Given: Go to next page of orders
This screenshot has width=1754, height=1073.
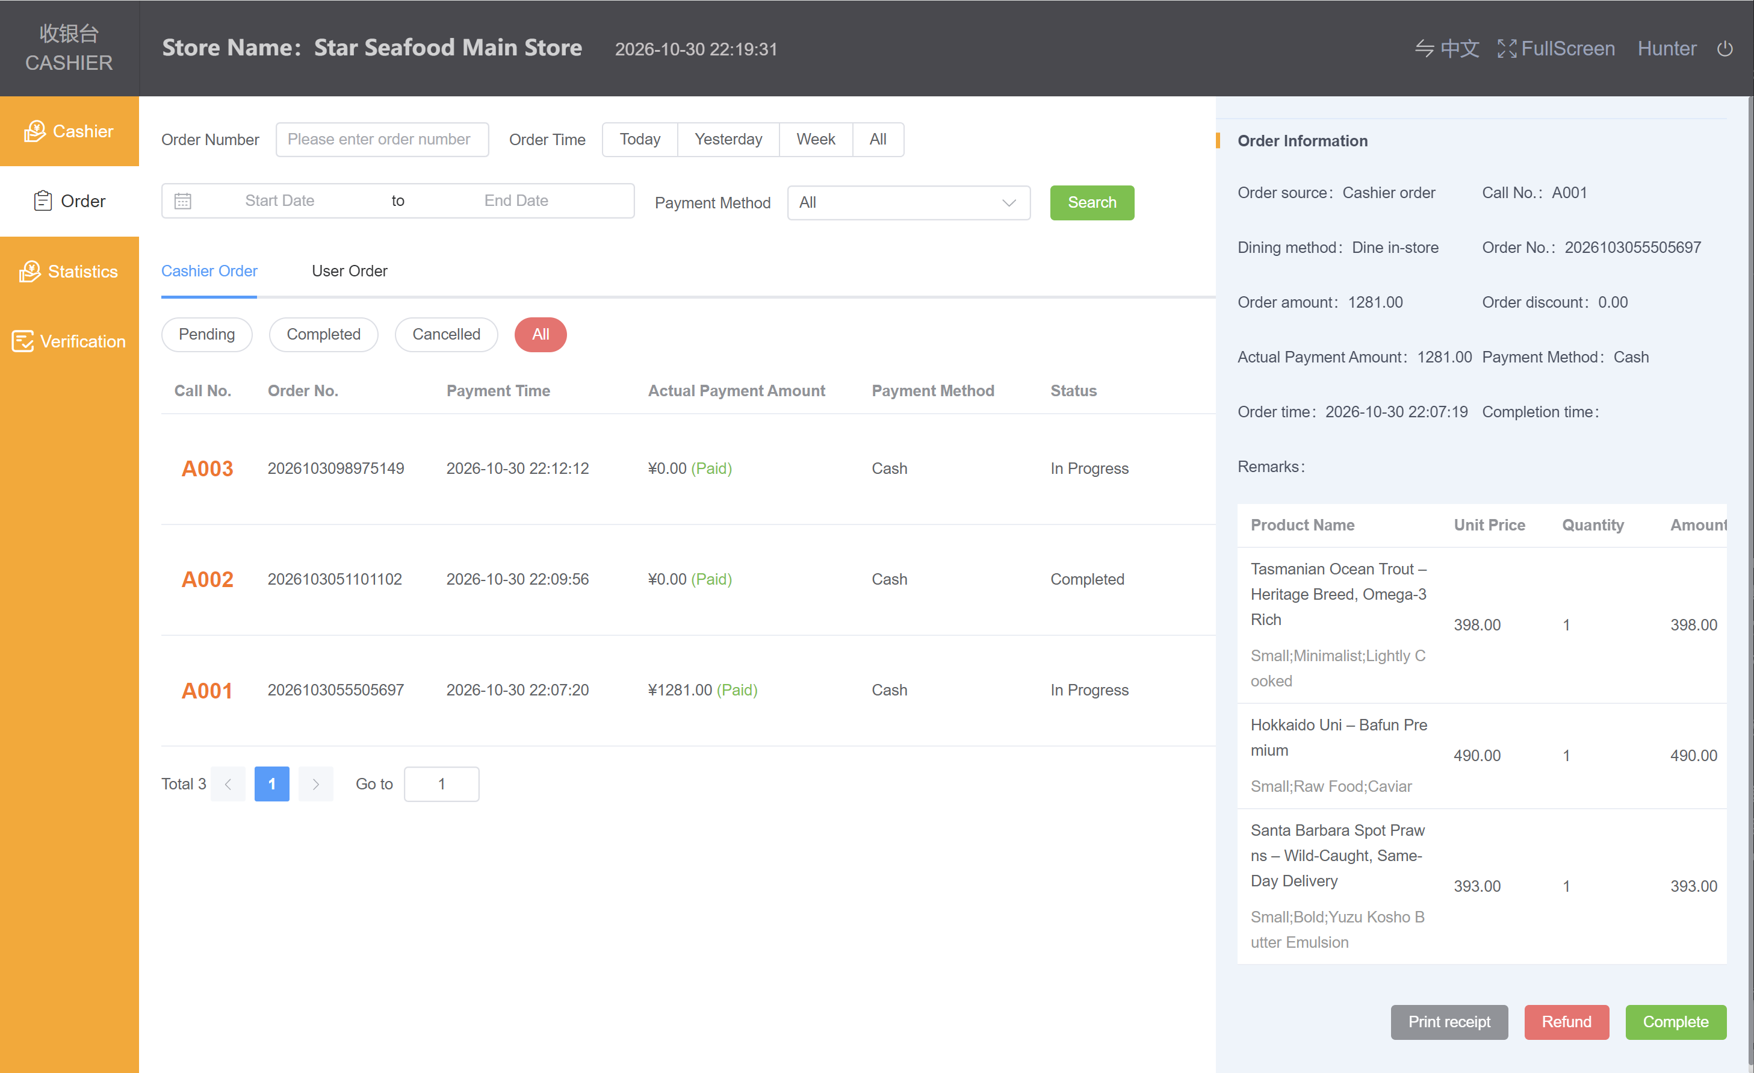Looking at the screenshot, I should click(316, 784).
